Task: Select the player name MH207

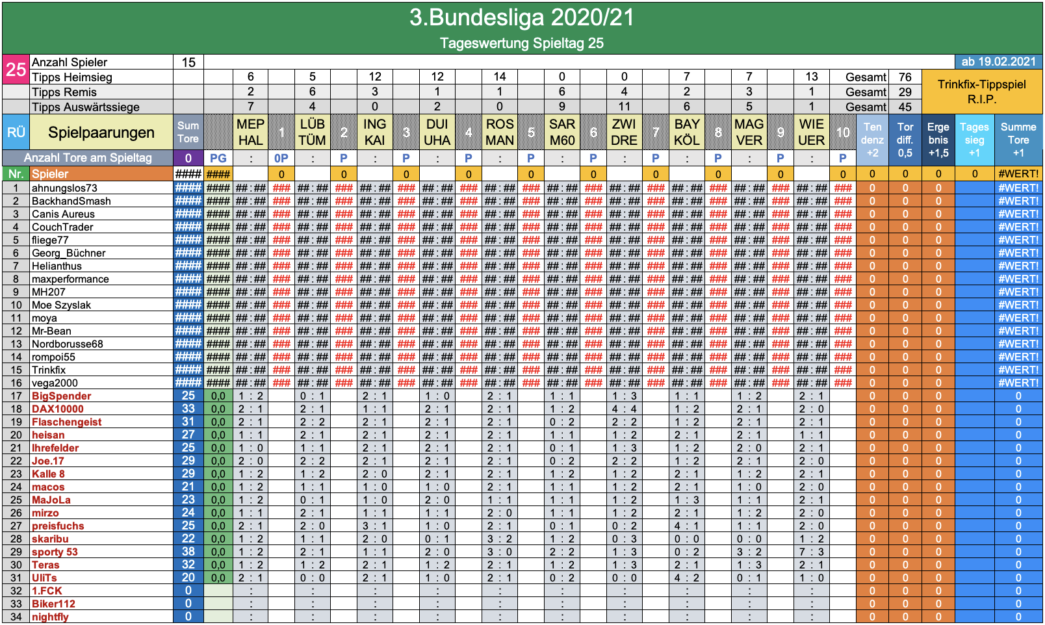Action: [x=49, y=292]
